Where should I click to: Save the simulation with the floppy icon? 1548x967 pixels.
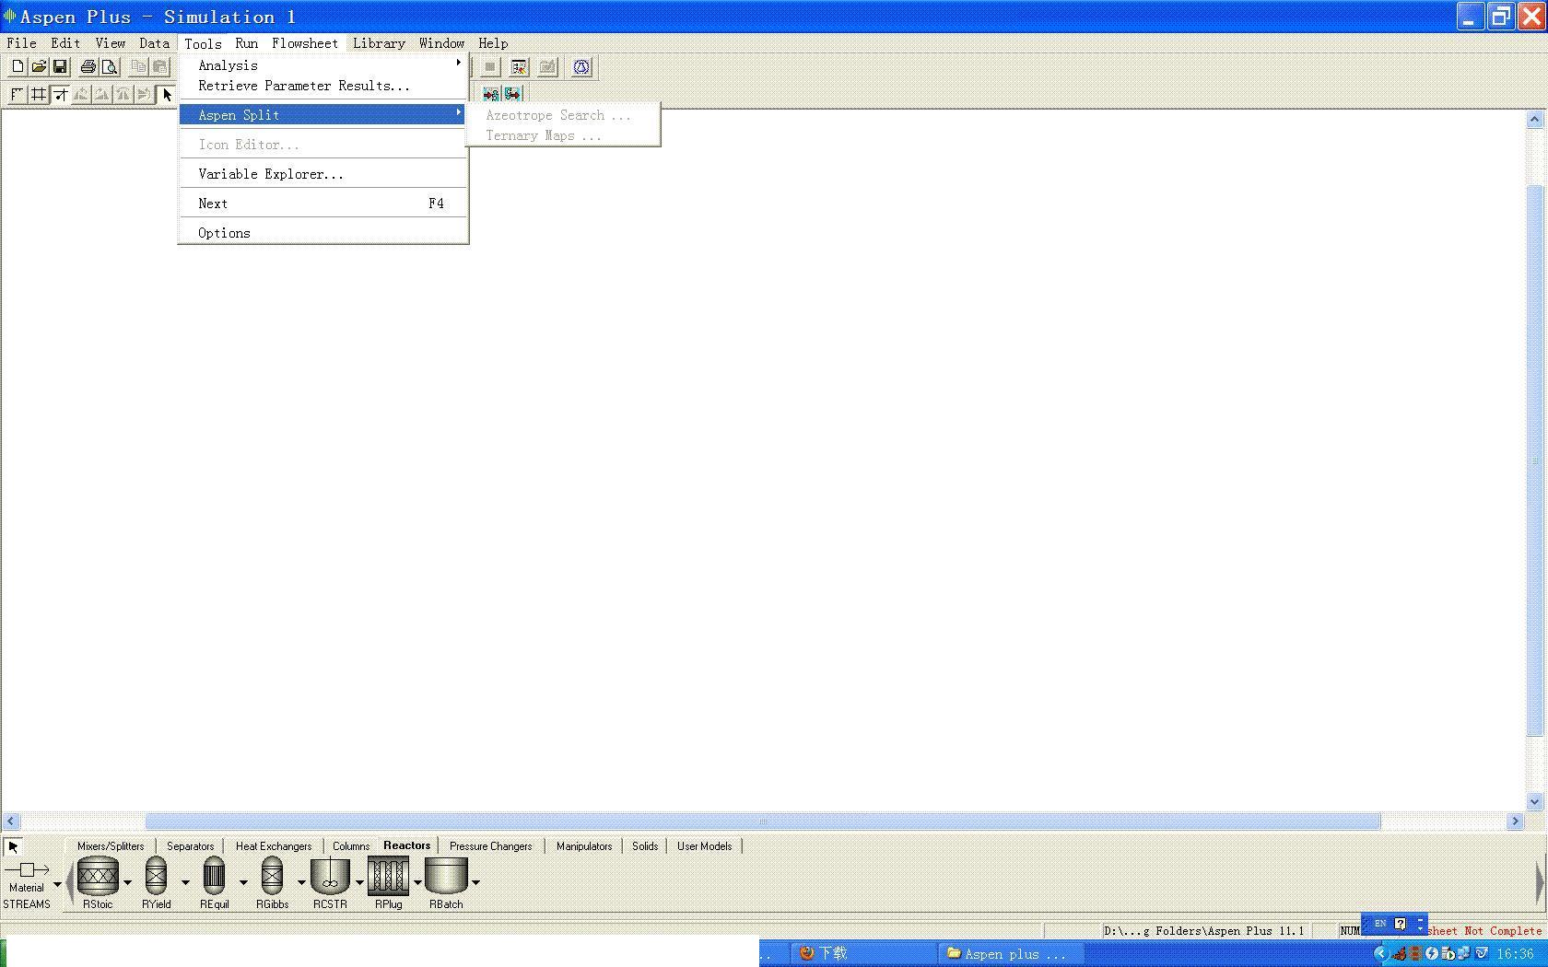pyautogui.click(x=60, y=67)
